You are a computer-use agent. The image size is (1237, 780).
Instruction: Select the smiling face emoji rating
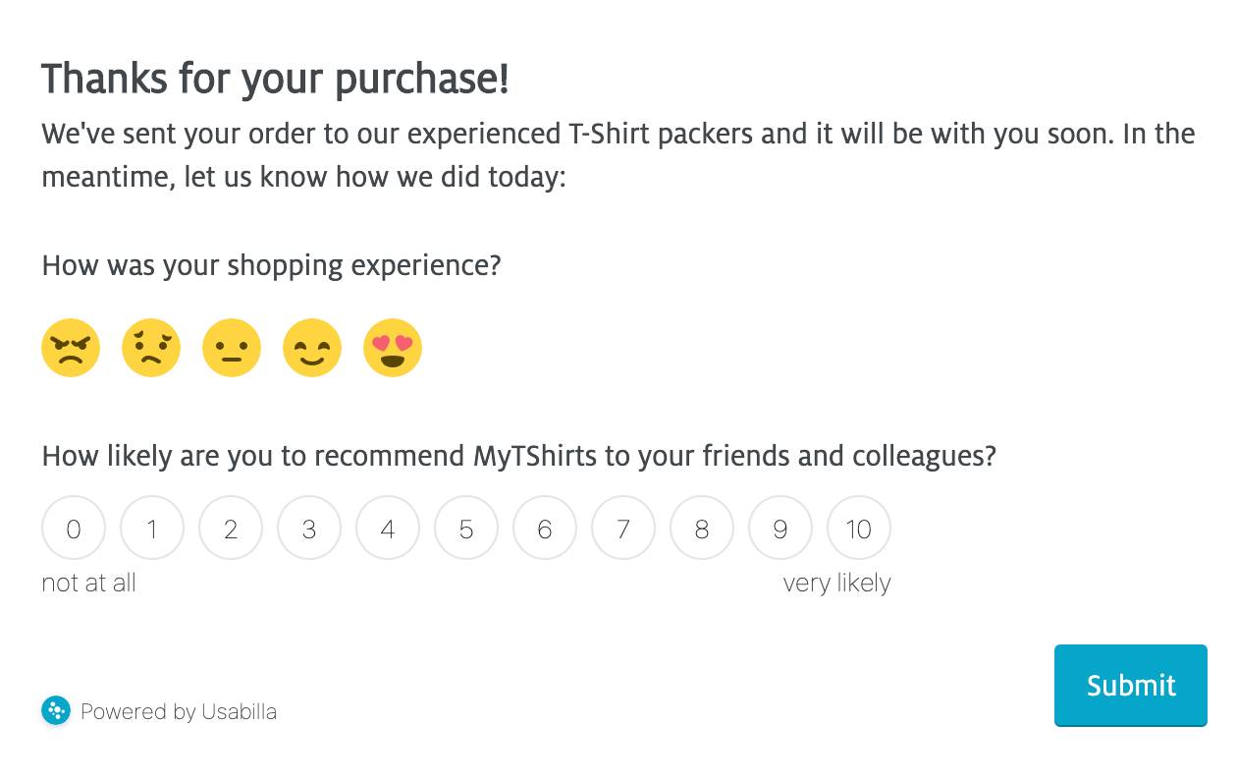click(x=312, y=349)
